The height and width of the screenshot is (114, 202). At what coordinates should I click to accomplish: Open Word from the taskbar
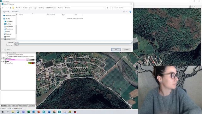coord(49,112)
